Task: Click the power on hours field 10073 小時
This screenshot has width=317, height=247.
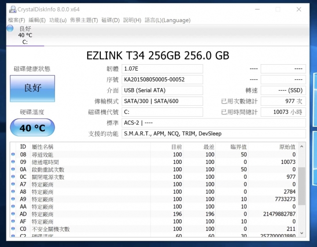Action: coord(283,112)
